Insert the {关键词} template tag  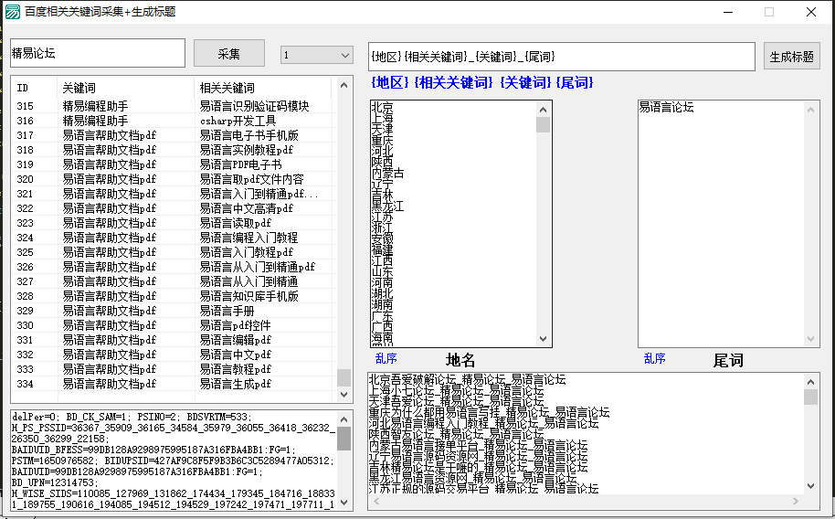tap(525, 82)
